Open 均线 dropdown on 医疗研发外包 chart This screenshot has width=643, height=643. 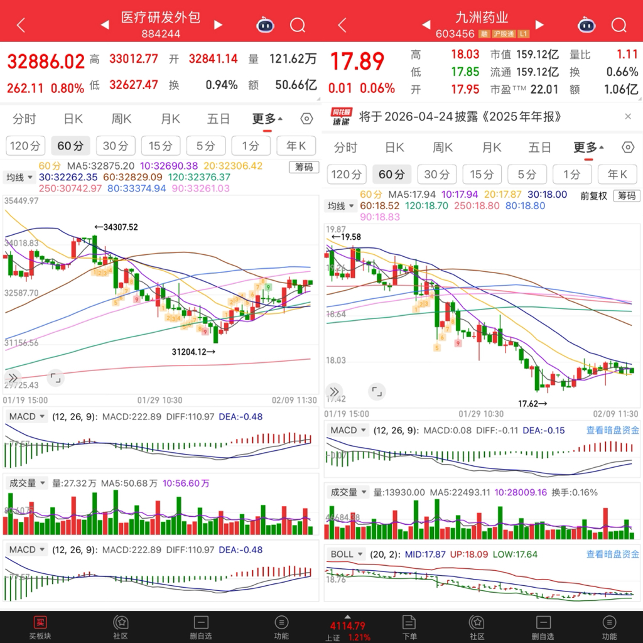(x=19, y=178)
